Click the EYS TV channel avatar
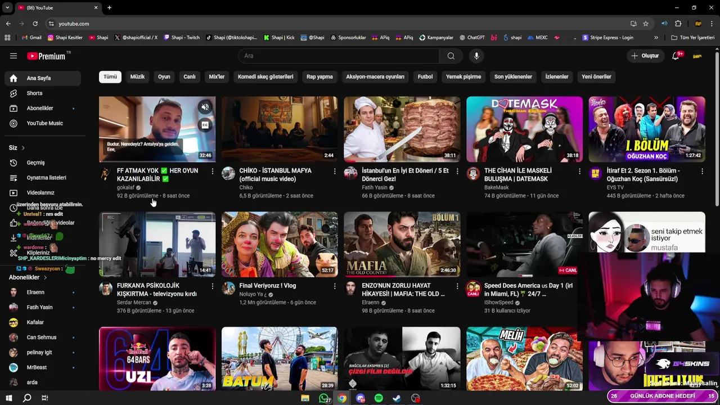 (x=595, y=173)
